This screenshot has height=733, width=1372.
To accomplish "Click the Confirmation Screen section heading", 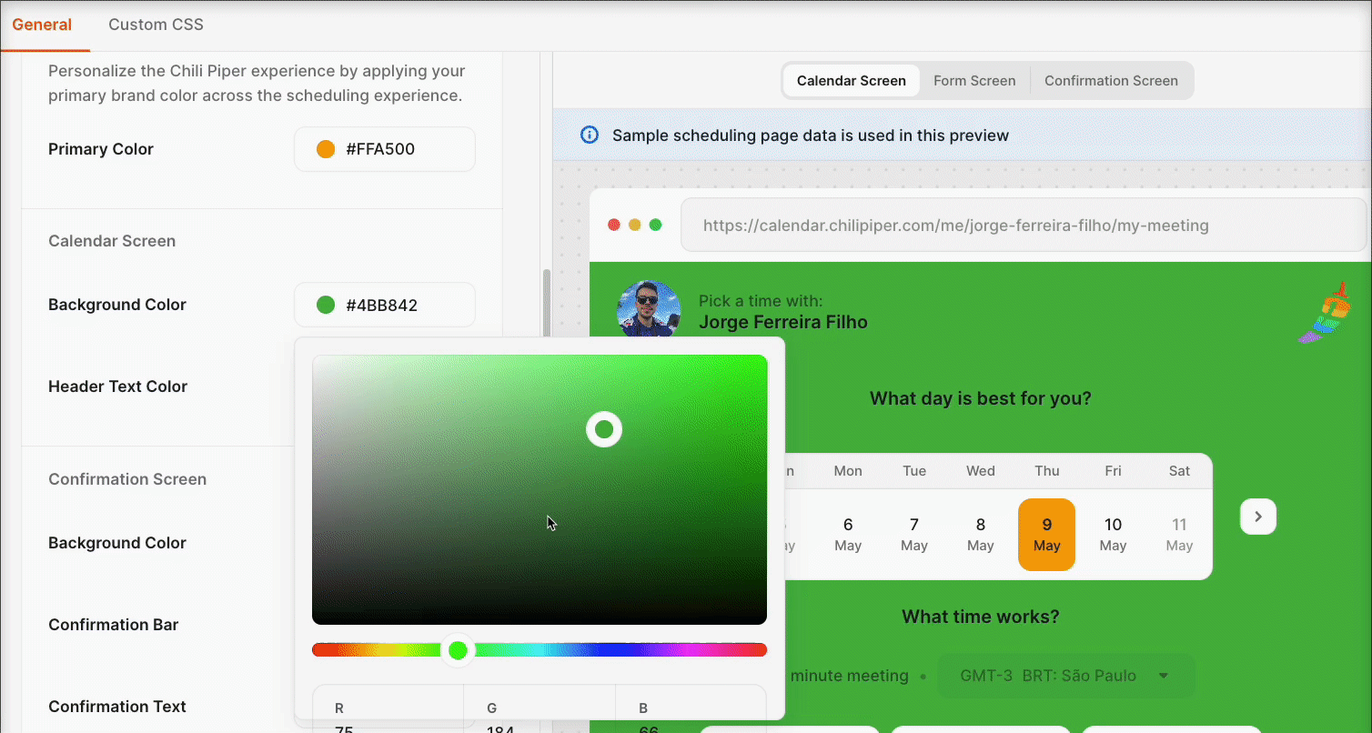I will pyautogui.click(x=127, y=479).
